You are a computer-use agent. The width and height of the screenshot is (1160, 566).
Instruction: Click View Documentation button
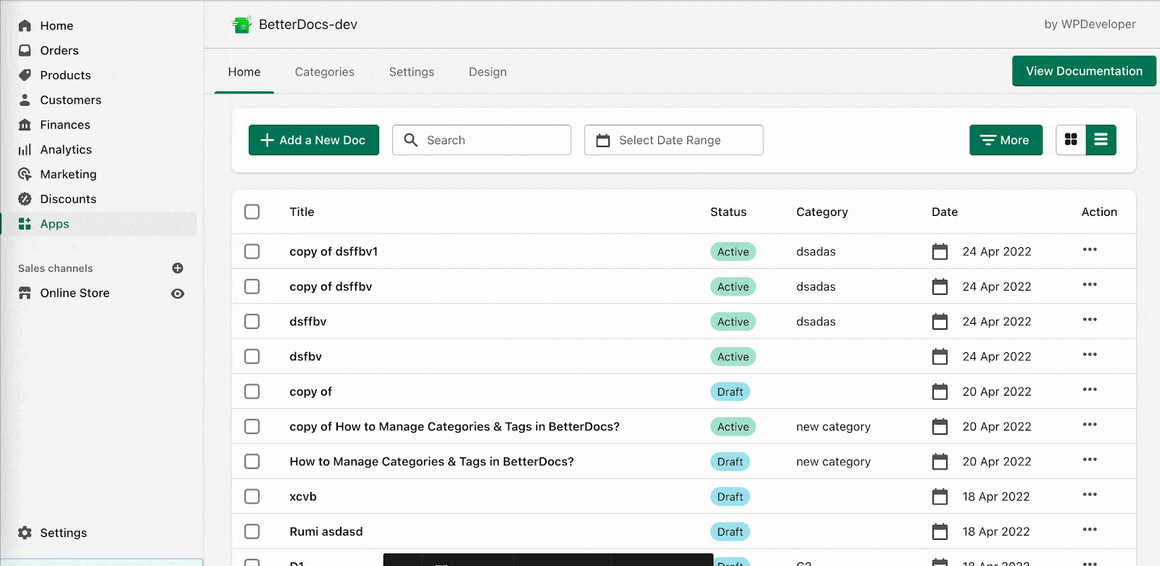click(x=1084, y=71)
